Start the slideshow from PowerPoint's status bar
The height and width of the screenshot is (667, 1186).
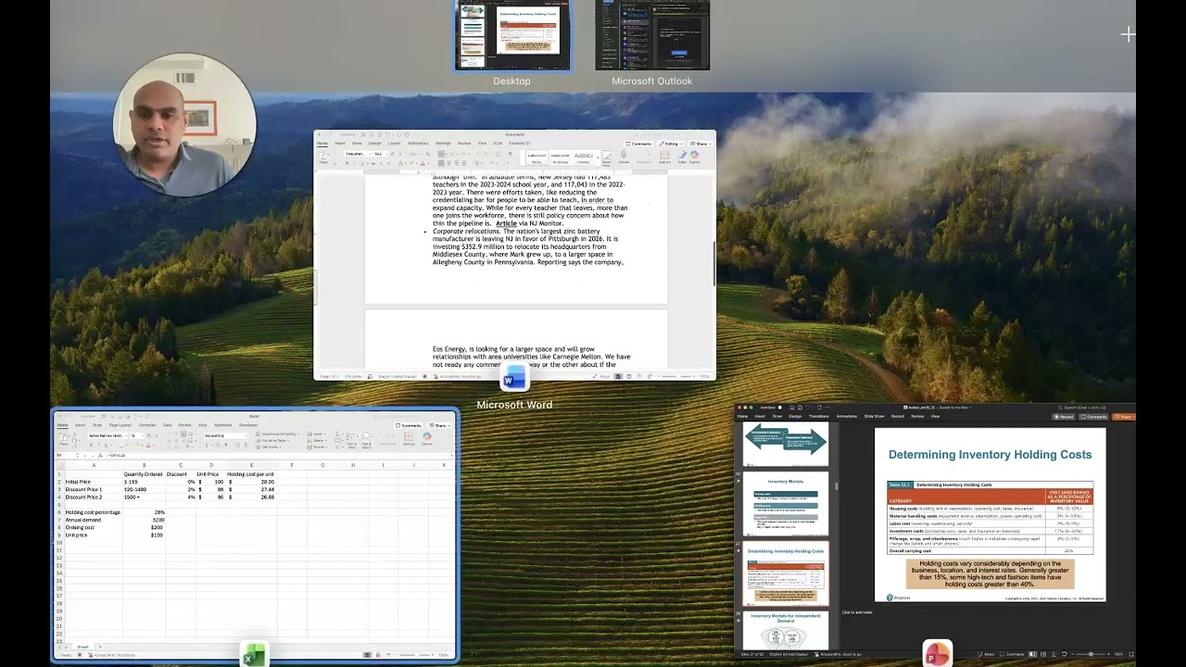pyautogui.click(x=1065, y=654)
